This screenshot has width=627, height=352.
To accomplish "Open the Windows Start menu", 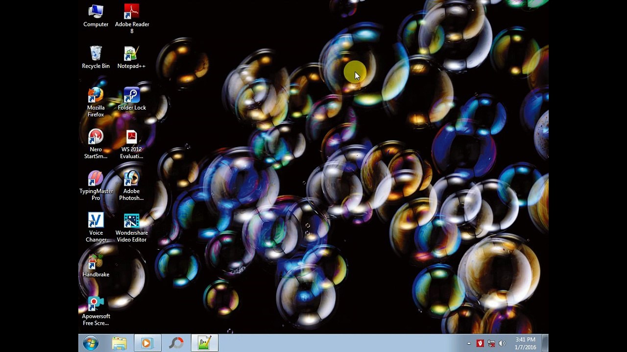I will point(91,343).
